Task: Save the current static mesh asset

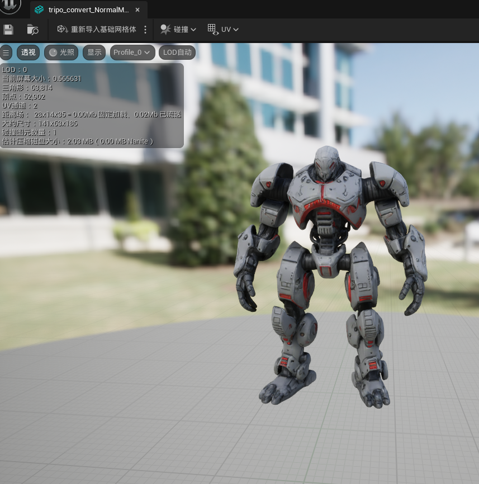Action: click(8, 30)
